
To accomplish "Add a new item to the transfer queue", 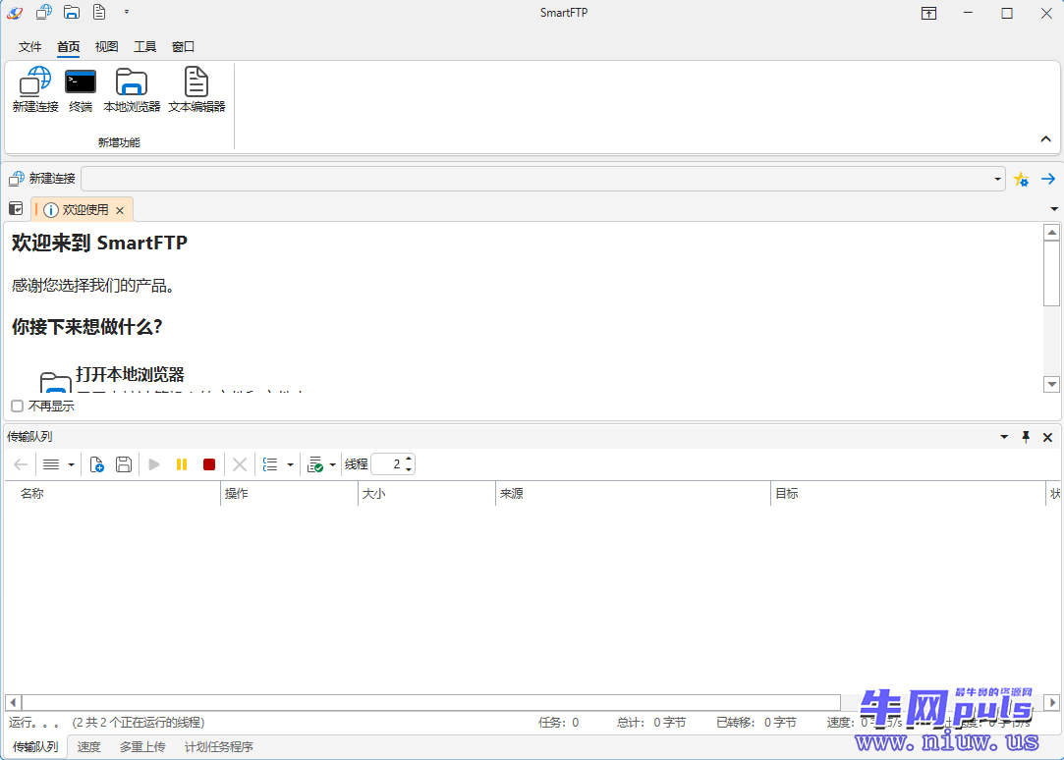I will (96, 464).
